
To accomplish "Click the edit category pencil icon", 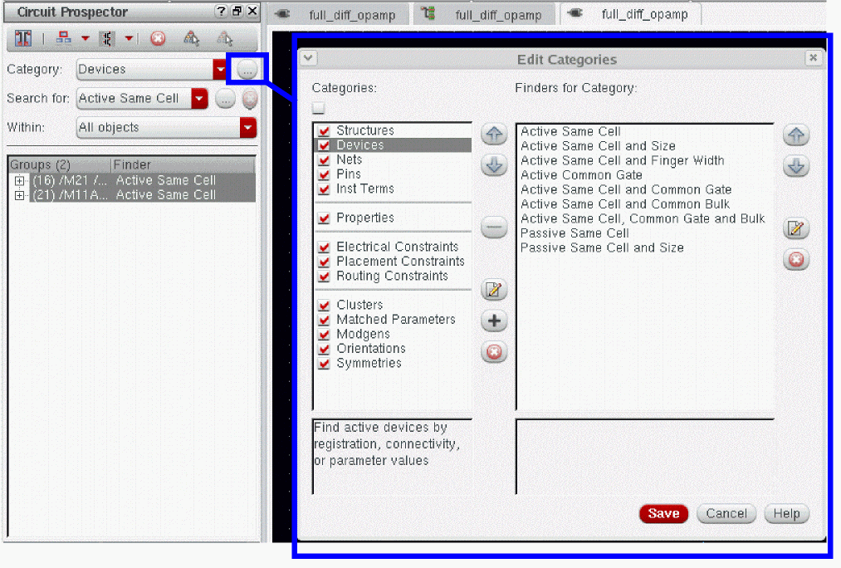I will coord(494,290).
